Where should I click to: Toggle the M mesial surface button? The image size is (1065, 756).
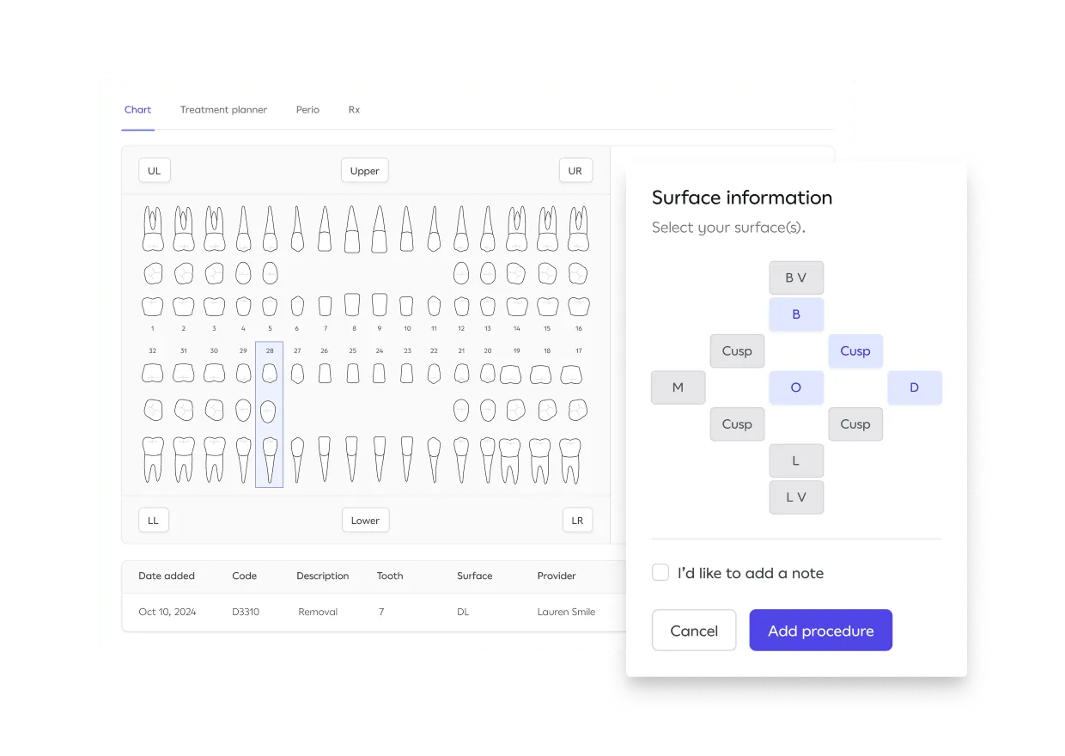[678, 387]
